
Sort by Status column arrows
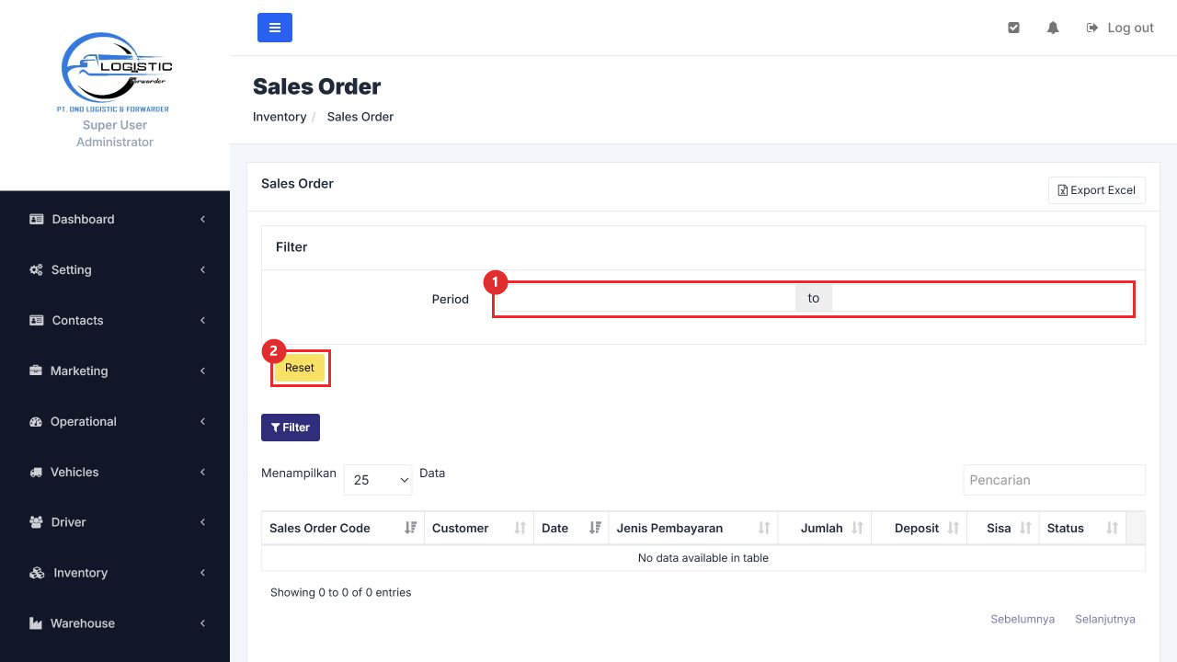(1112, 528)
